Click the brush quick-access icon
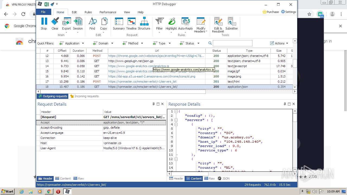Viewport: 347px width, 195px height. coord(53,4)
